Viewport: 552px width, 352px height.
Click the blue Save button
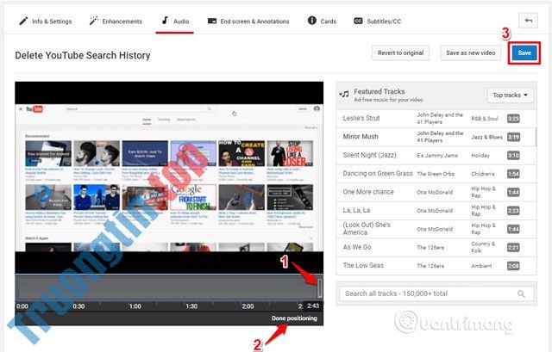pyautogui.click(x=524, y=53)
